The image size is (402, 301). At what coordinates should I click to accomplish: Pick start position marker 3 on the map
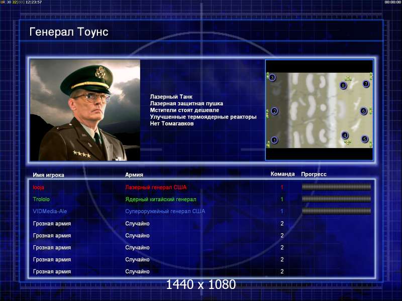tap(272, 77)
